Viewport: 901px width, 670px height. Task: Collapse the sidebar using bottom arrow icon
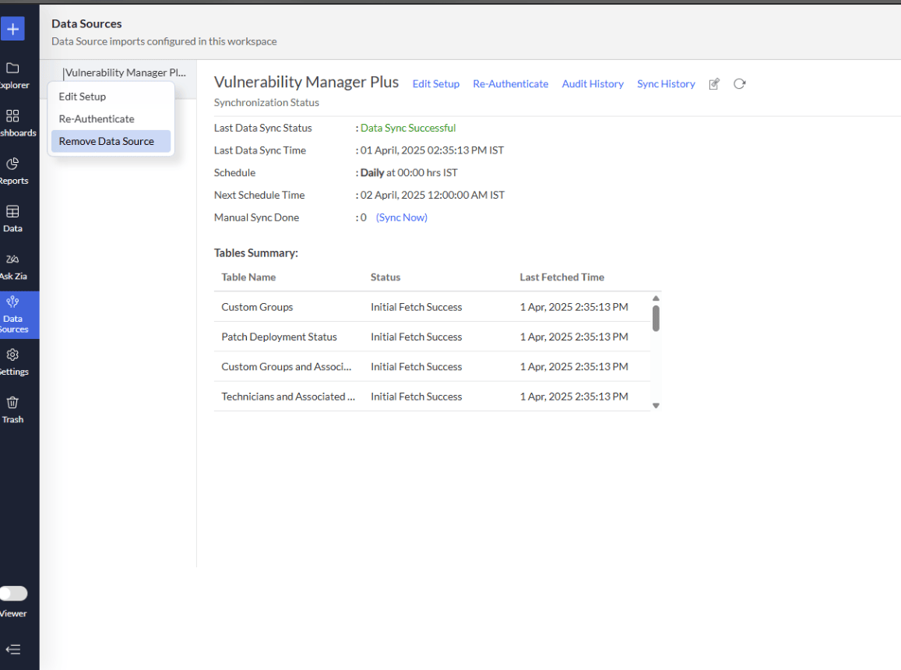click(13, 650)
